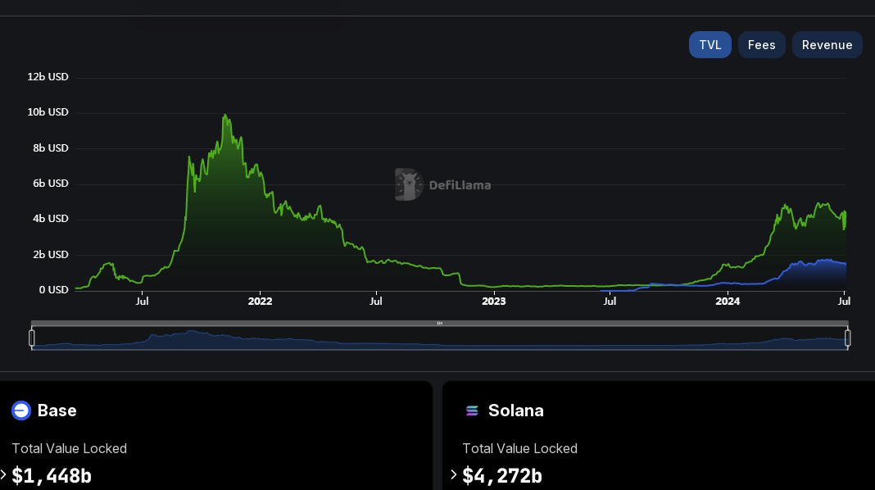Switch to the Fees tab
Image resolution: width=875 pixels, height=490 pixels.
(x=762, y=44)
